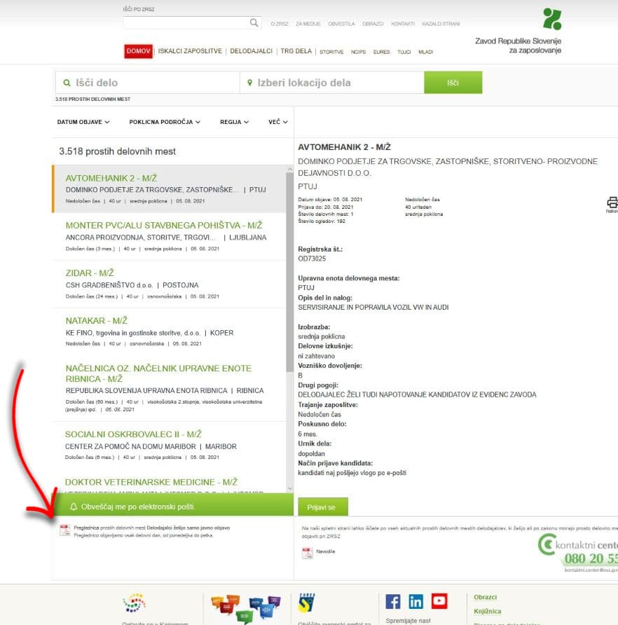
Task: Expand the Več filter options
Action: [277, 122]
